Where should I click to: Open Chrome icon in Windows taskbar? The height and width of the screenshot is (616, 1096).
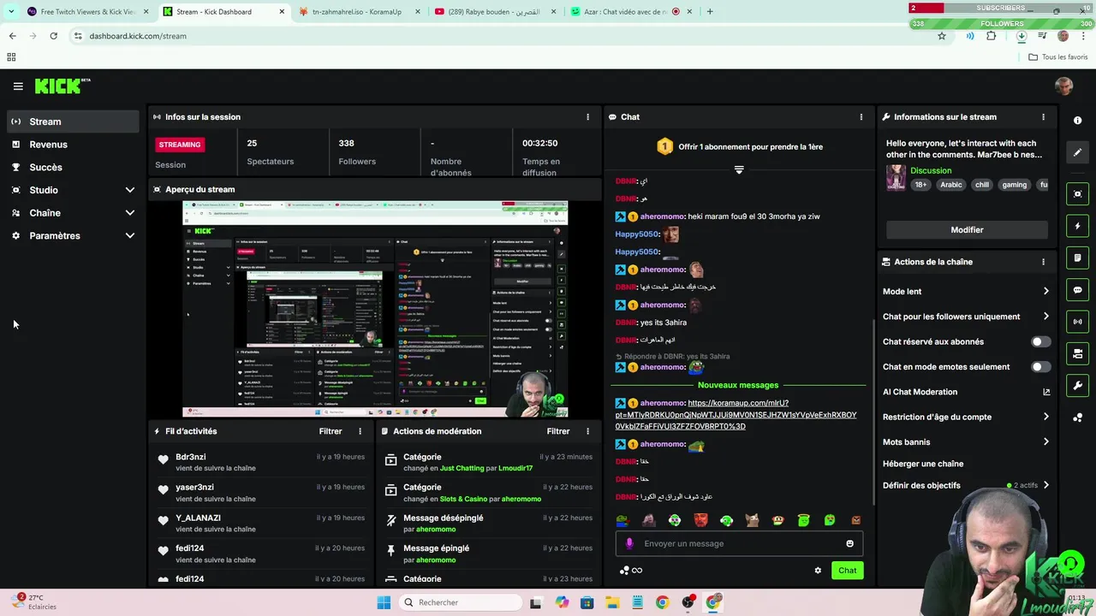point(662,602)
